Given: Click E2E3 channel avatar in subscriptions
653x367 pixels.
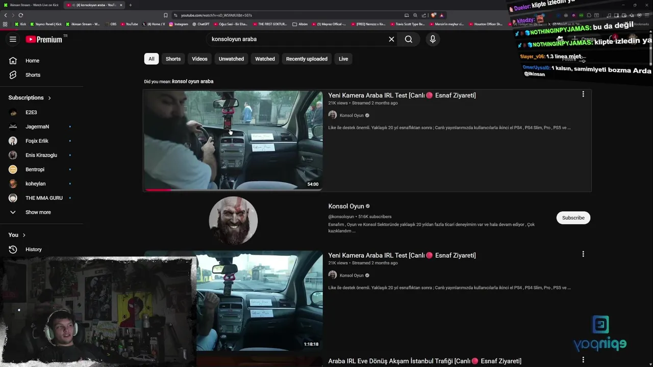Looking at the screenshot, I should 13,112.
